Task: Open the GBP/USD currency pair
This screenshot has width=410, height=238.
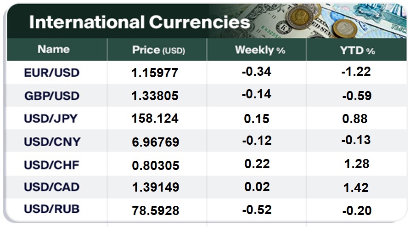Action: [x=52, y=96]
